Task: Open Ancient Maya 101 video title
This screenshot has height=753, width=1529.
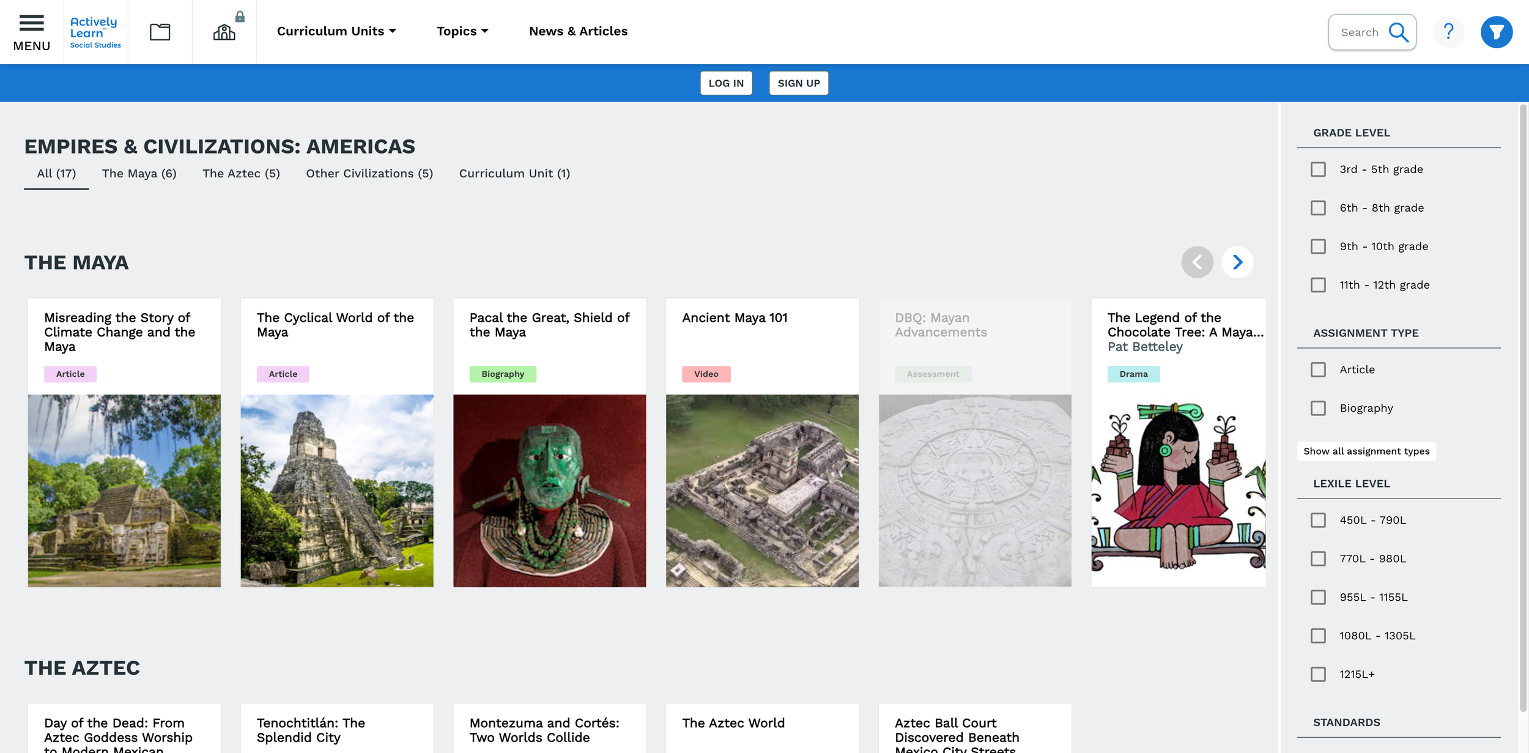Action: pyautogui.click(x=735, y=317)
